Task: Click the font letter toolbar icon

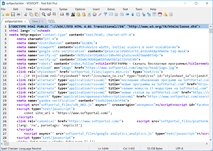Action: click(x=89, y=14)
